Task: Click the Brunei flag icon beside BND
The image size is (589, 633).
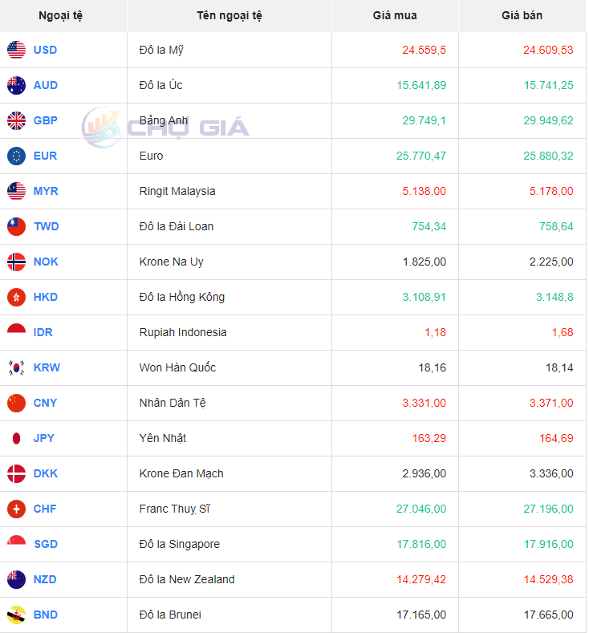Action: 16,615
